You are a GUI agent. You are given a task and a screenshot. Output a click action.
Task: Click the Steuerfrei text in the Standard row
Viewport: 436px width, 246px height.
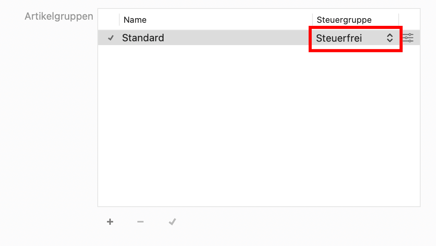click(x=339, y=38)
